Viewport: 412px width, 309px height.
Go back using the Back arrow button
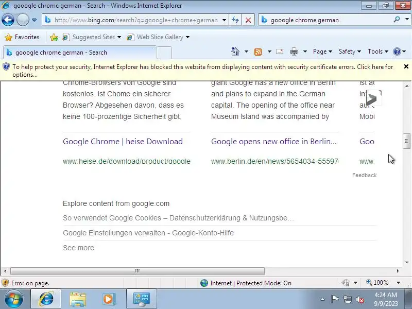click(8, 20)
